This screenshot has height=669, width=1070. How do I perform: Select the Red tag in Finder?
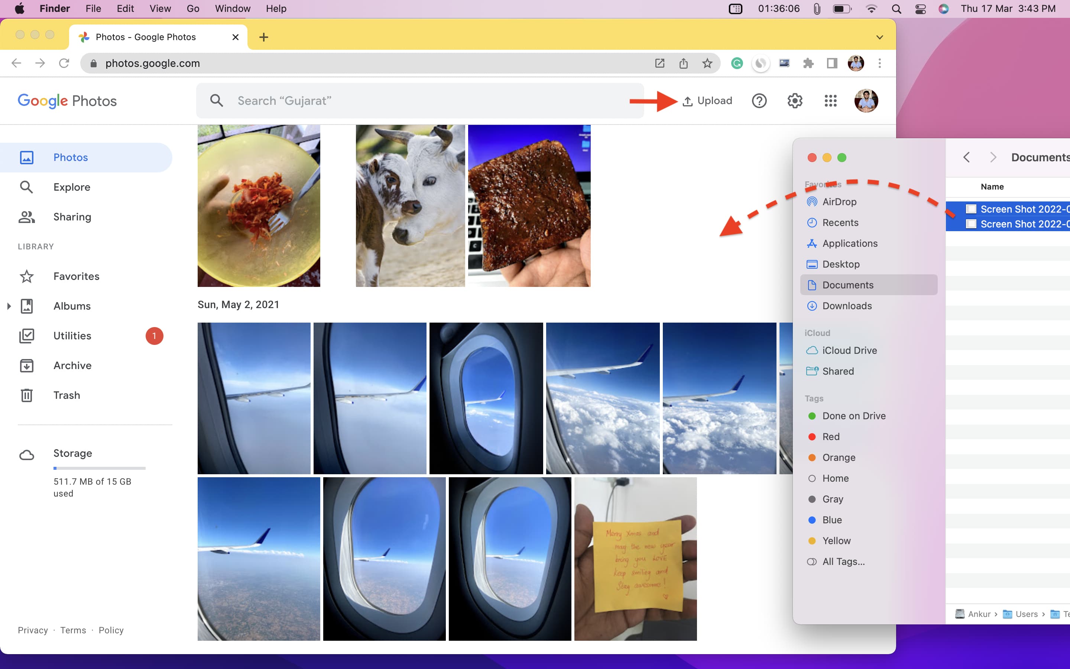(x=868, y=437)
